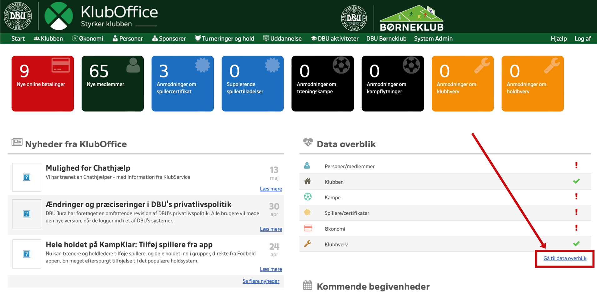Open Anmodninger om træningskampe tile
This screenshot has width=597, height=293.
(x=323, y=84)
